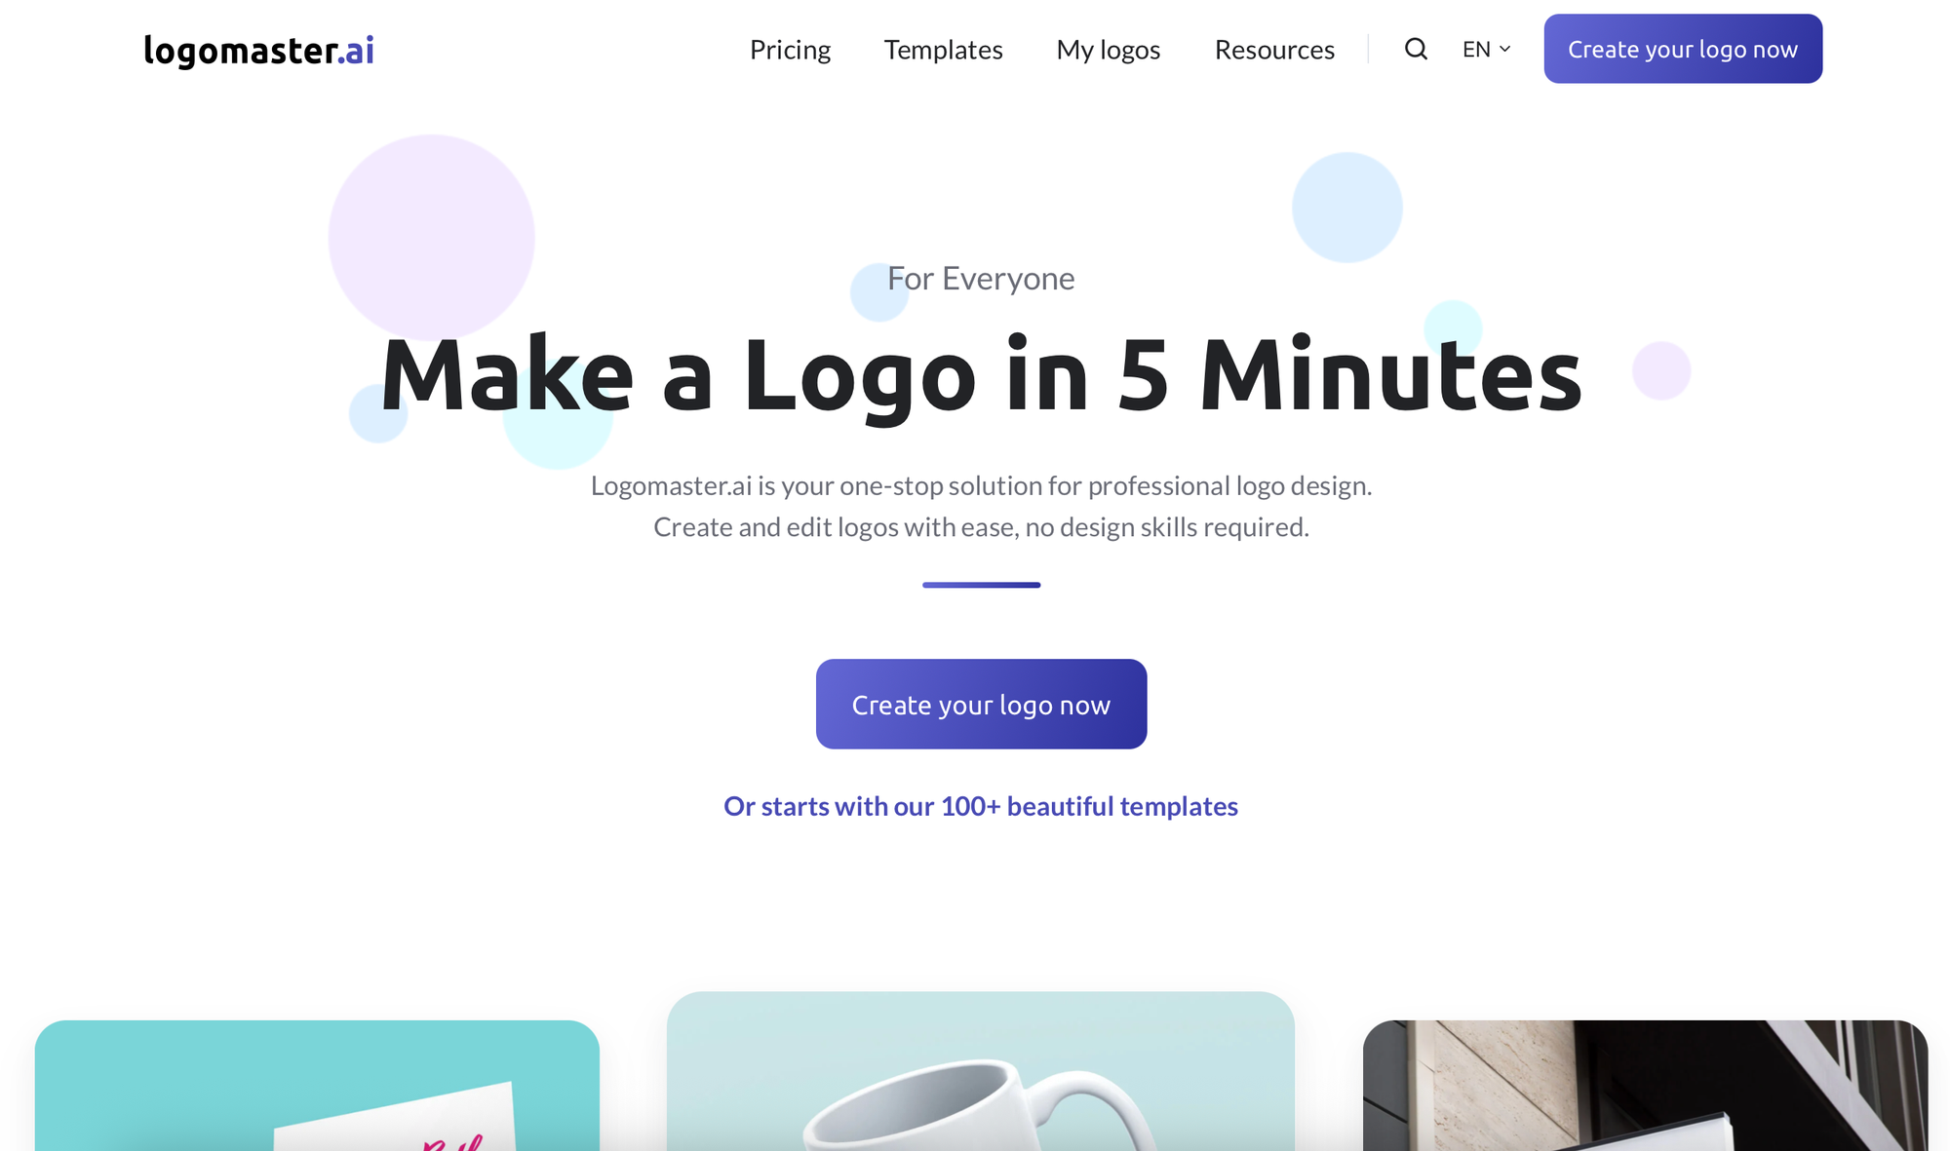The height and width of the screenshot is (1151, 1950).
Task: Follow the 100+ beautiful templates link
Action: [981, 806]
